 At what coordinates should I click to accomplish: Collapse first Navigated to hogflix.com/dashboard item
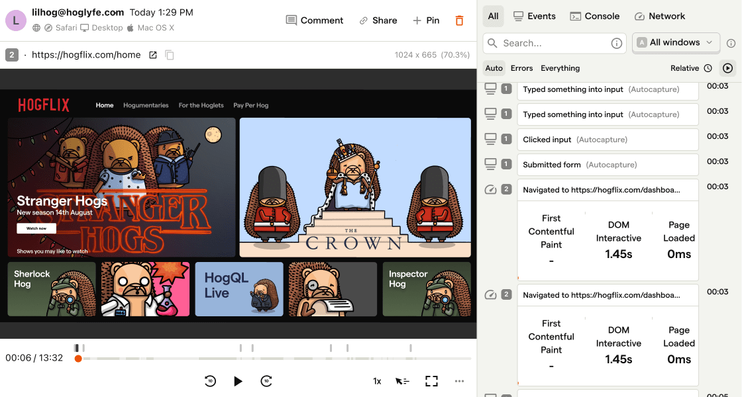pos(608,190)
